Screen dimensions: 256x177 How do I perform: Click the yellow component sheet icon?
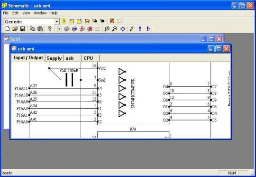point(64,21)
